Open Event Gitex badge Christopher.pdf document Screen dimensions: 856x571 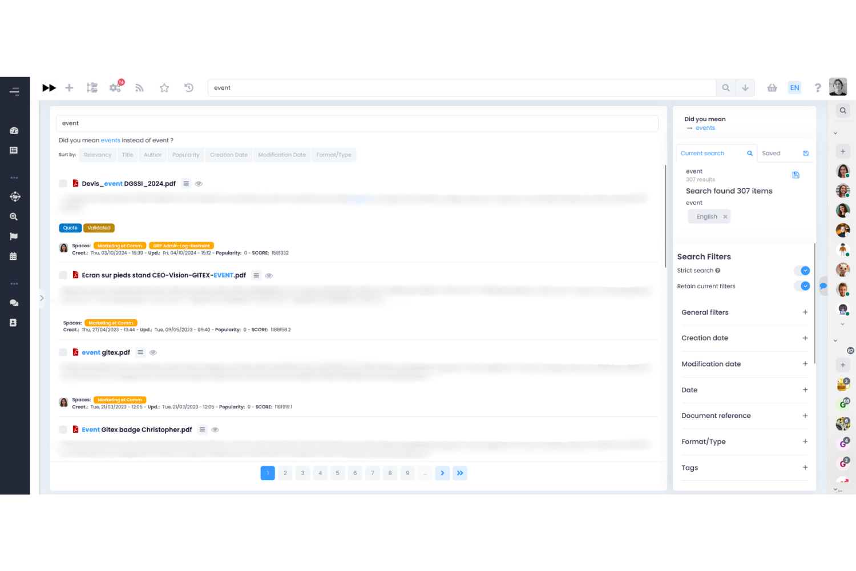click(137, 429)
